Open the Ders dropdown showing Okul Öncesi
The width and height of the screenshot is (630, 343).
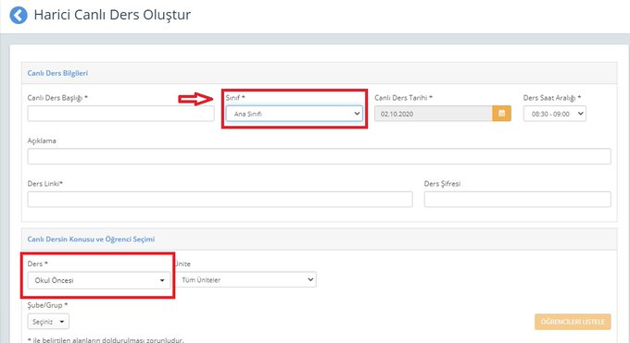[99, 280]
